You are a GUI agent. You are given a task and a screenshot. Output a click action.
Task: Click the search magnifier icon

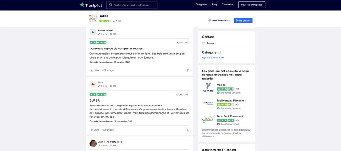click(x=111, y=5)
